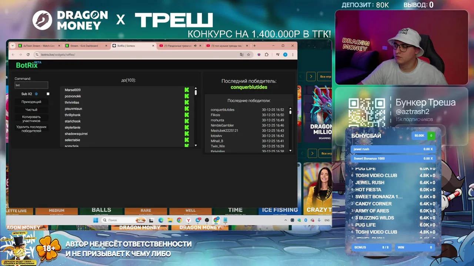Open the translate page icon in address bar

(242, 55)
